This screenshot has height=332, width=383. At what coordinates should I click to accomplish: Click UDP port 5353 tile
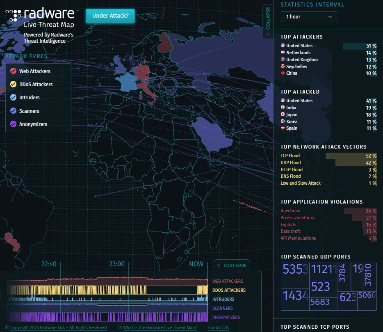click(295, 276)
